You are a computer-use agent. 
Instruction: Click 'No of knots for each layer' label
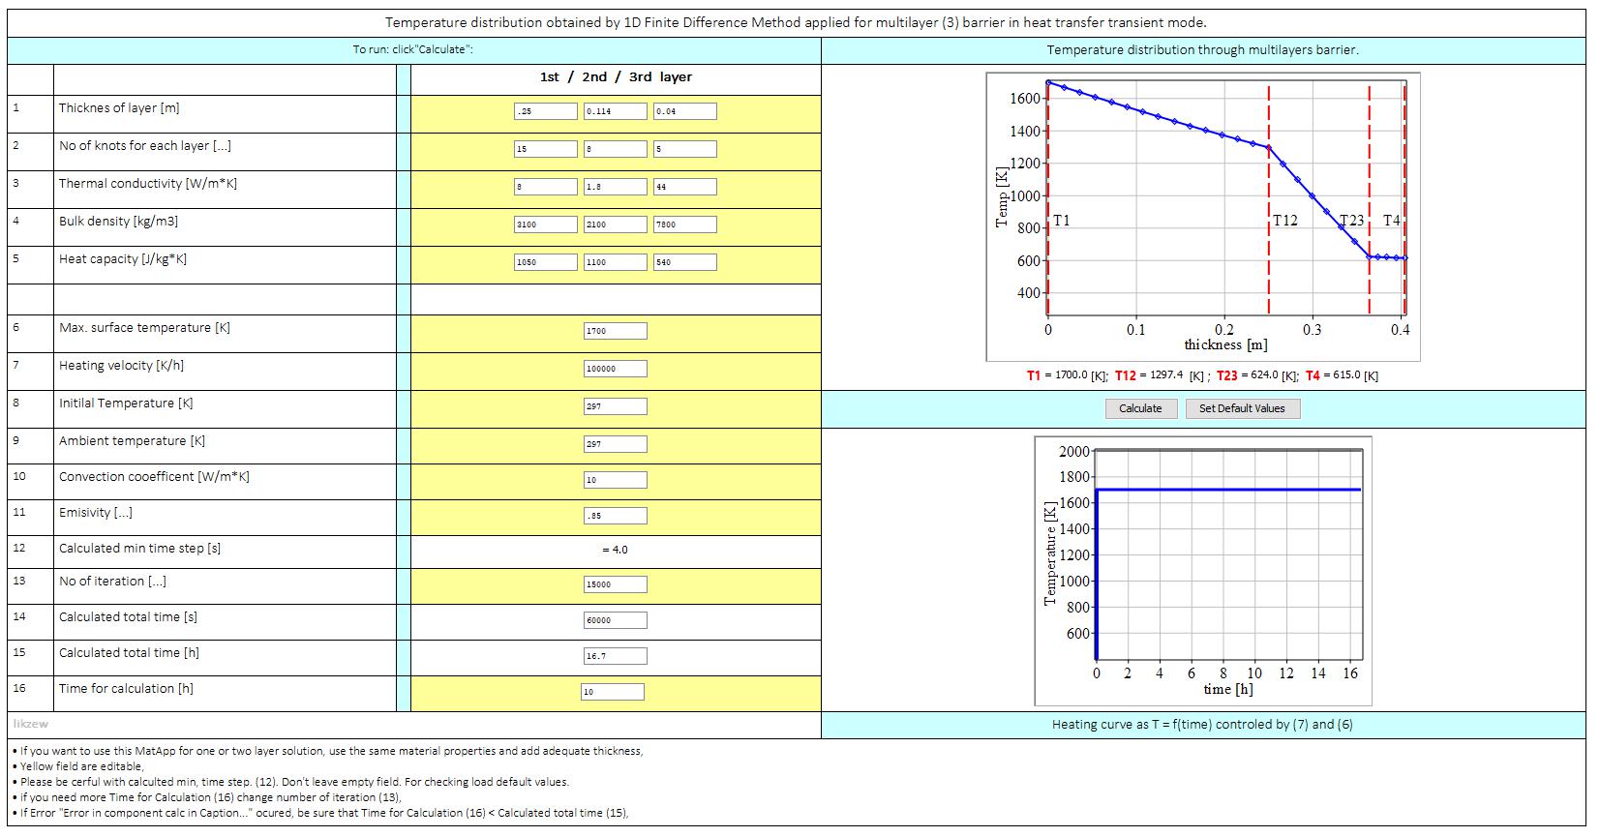[144, 145]
